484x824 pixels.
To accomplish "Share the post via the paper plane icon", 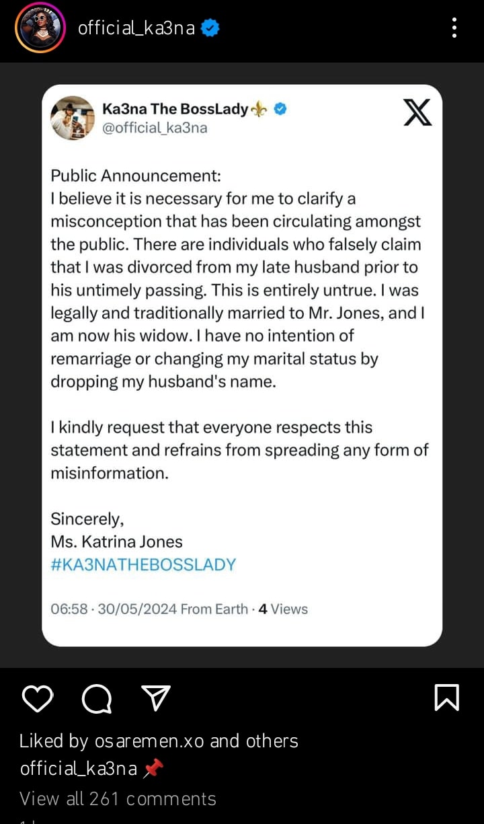I will click(x=155, y=699).
